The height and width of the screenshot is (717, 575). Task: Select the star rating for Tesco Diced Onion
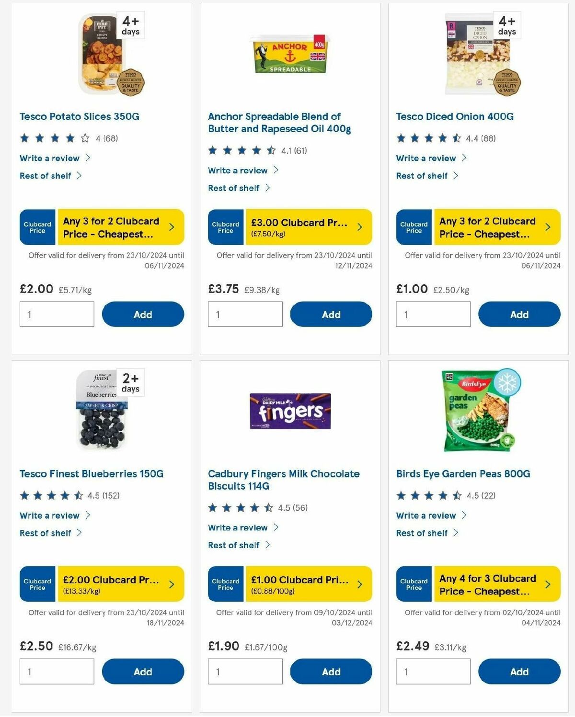pyautogui.click(x=426, y=138)
